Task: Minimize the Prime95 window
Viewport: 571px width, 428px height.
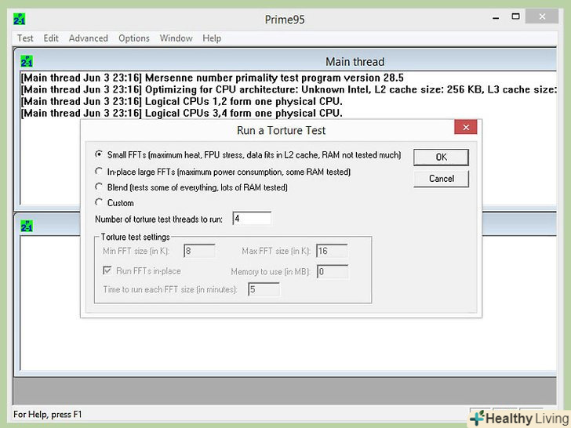Action: click(x=496, y=17)
